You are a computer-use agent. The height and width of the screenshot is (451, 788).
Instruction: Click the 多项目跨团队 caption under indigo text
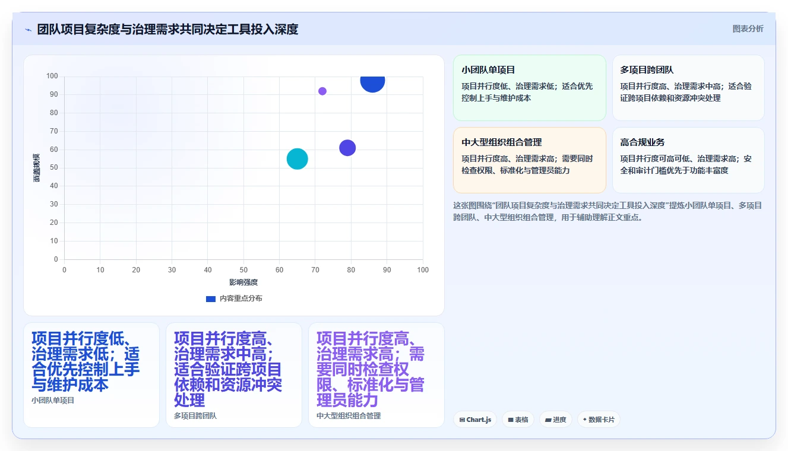(195, 416)
